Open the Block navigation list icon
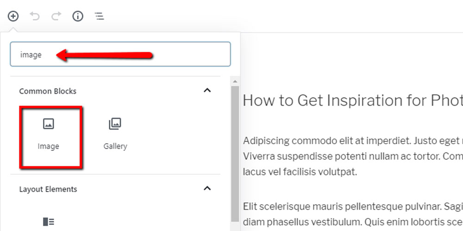Screen dimensions: 463x231 [x=99, y=16]
